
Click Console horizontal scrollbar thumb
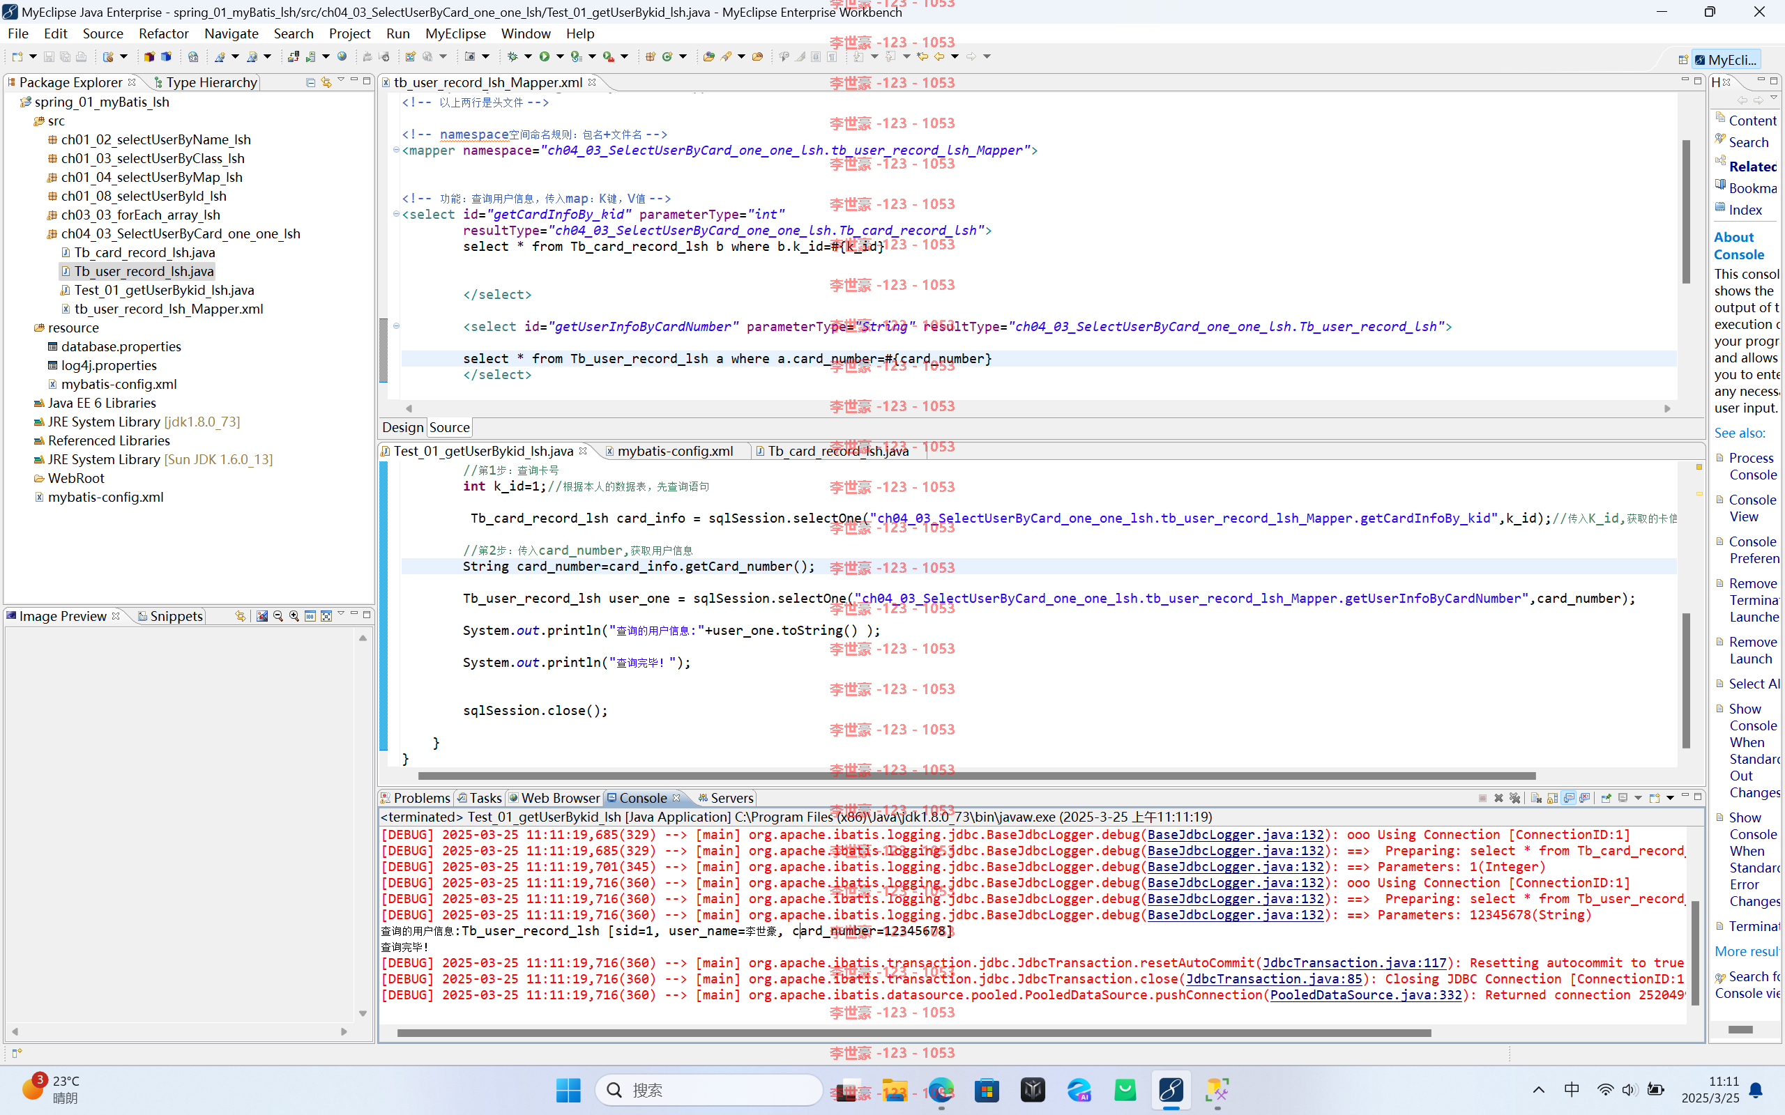click(x=914, y=1032)
